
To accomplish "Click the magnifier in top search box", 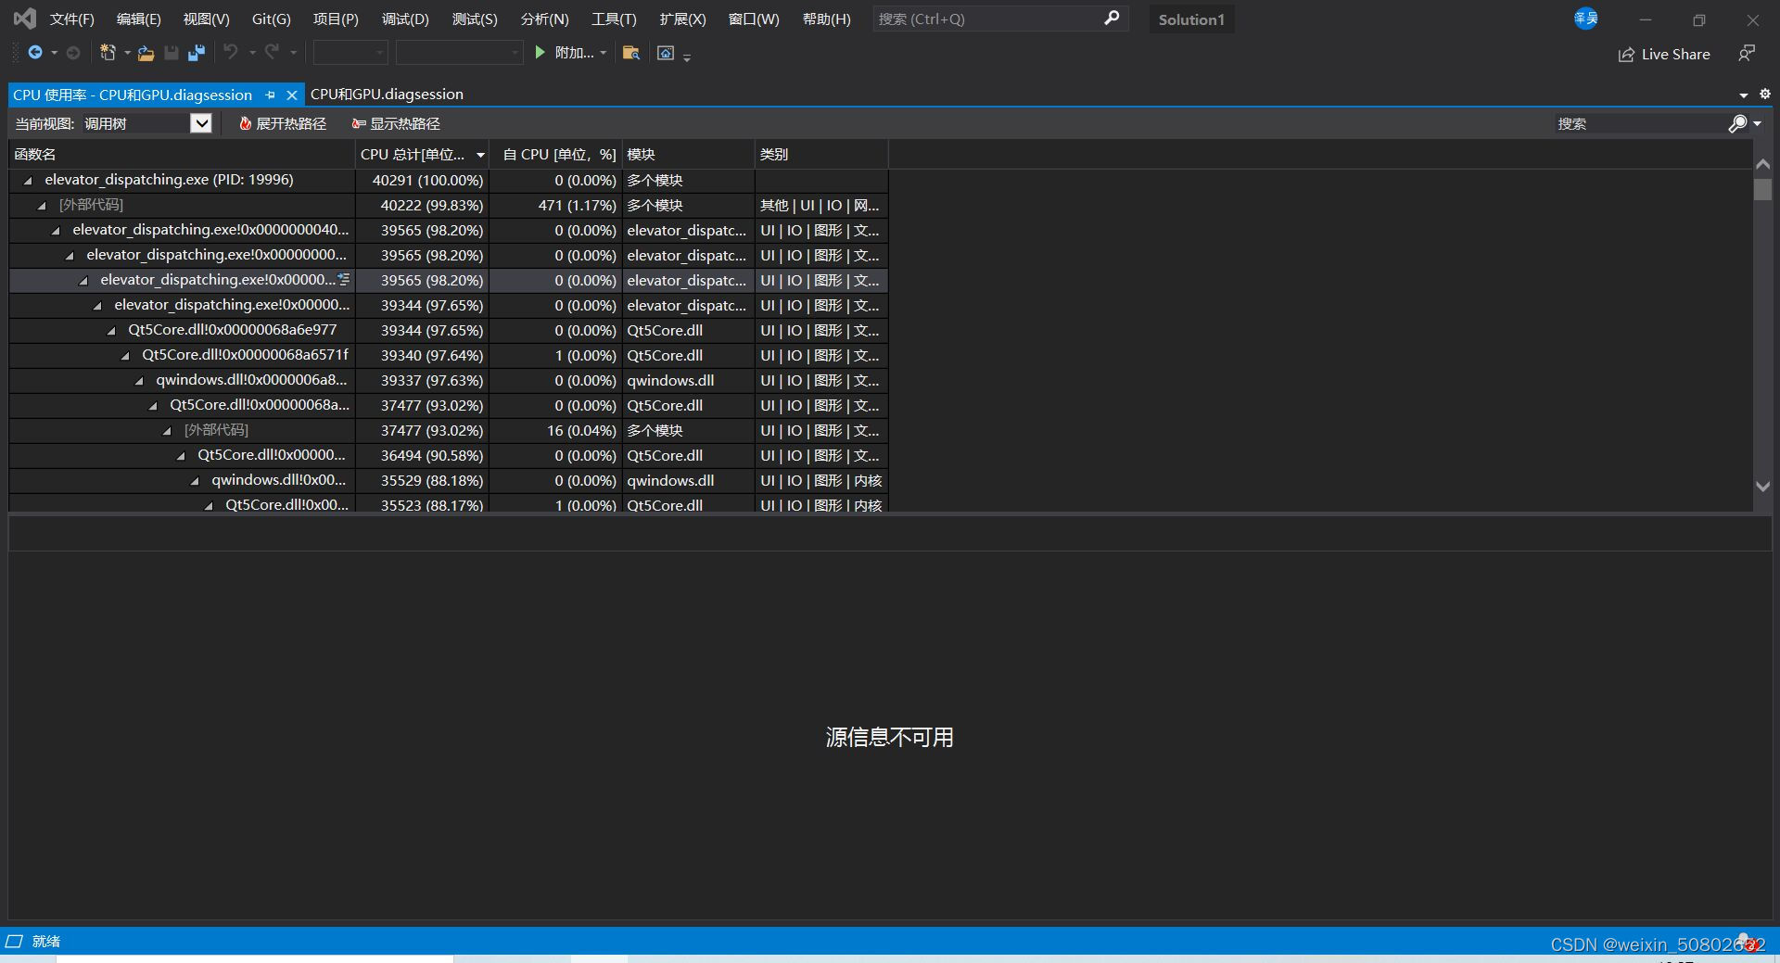I will click(x=1112, y=19).
